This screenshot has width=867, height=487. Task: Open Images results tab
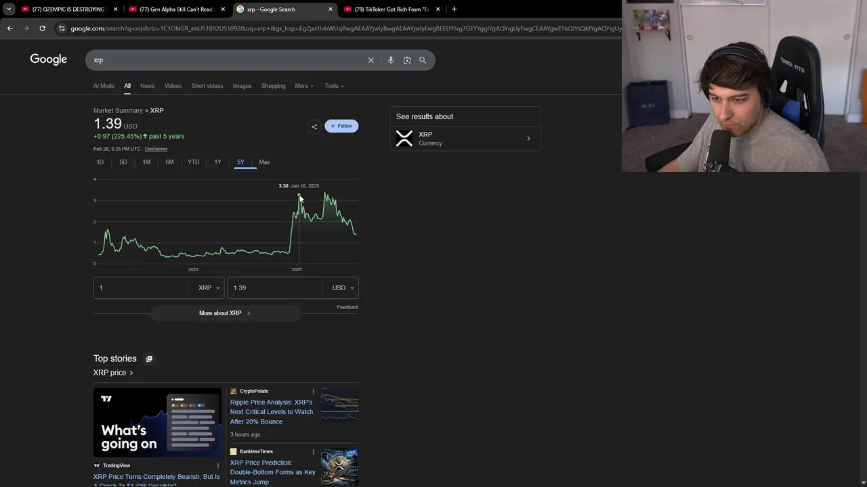(242, 86)
